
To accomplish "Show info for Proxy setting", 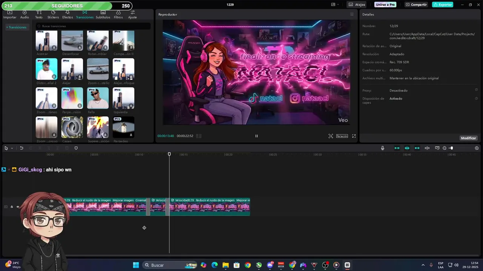I will point(476,90).
